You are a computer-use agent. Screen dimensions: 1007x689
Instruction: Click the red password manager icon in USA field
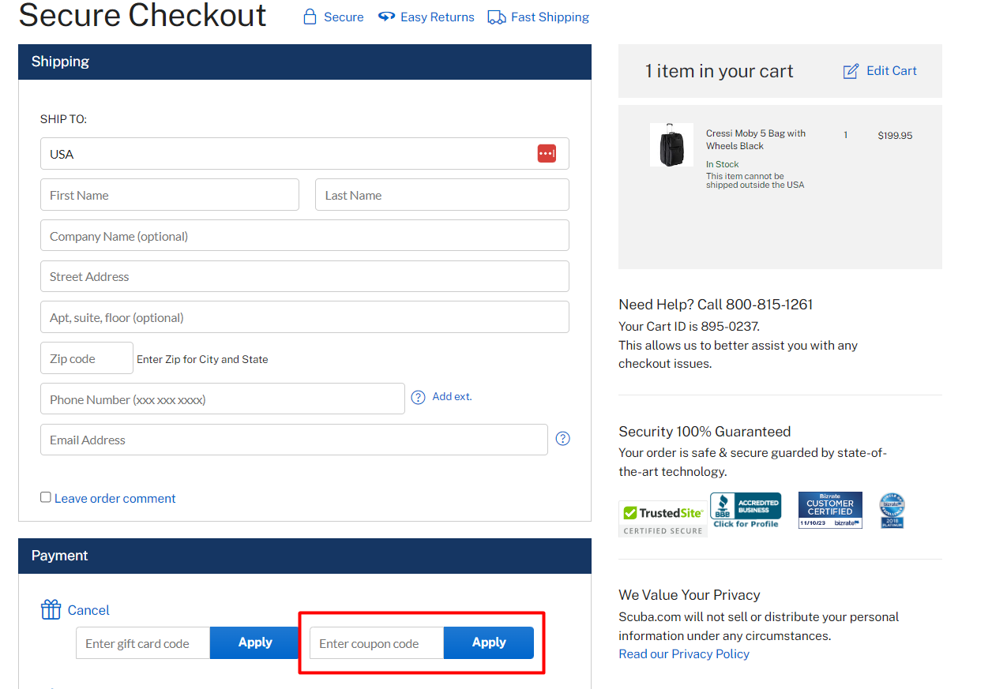547,153
